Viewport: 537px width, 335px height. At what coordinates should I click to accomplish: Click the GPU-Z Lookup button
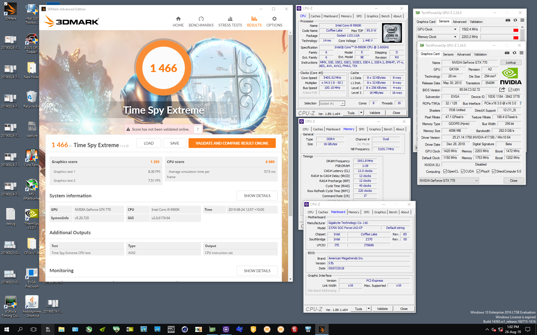(x=511, y=63)
